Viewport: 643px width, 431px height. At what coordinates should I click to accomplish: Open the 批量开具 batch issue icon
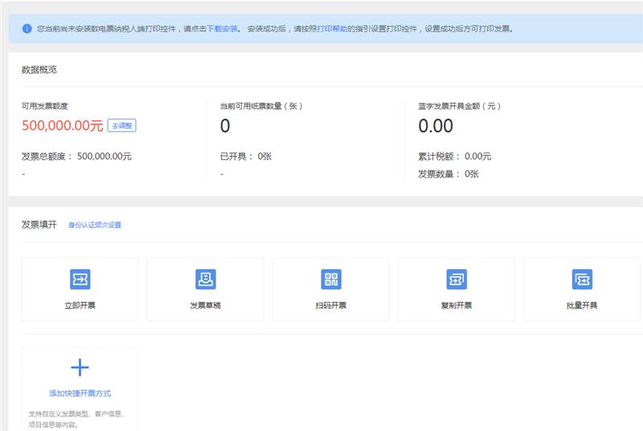[x=582, y=279]
